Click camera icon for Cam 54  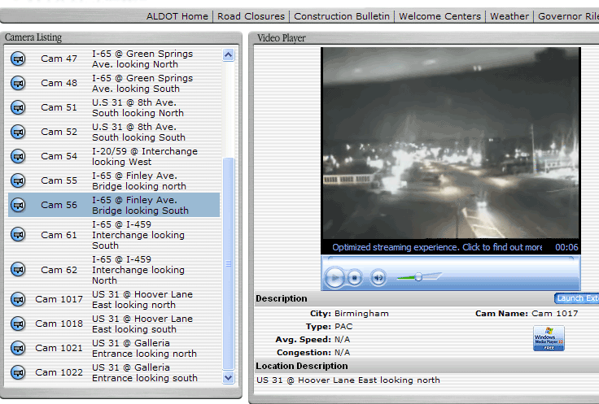[18, 156]
